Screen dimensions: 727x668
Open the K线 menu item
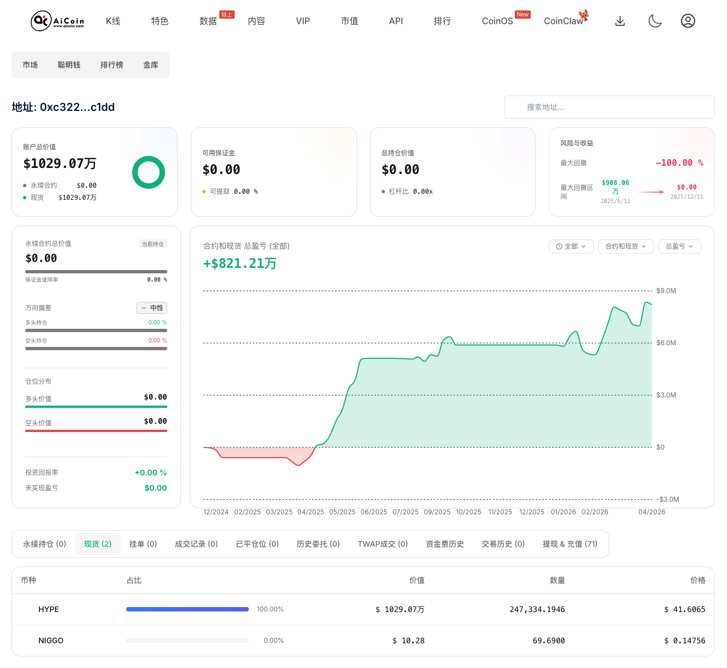113,21
